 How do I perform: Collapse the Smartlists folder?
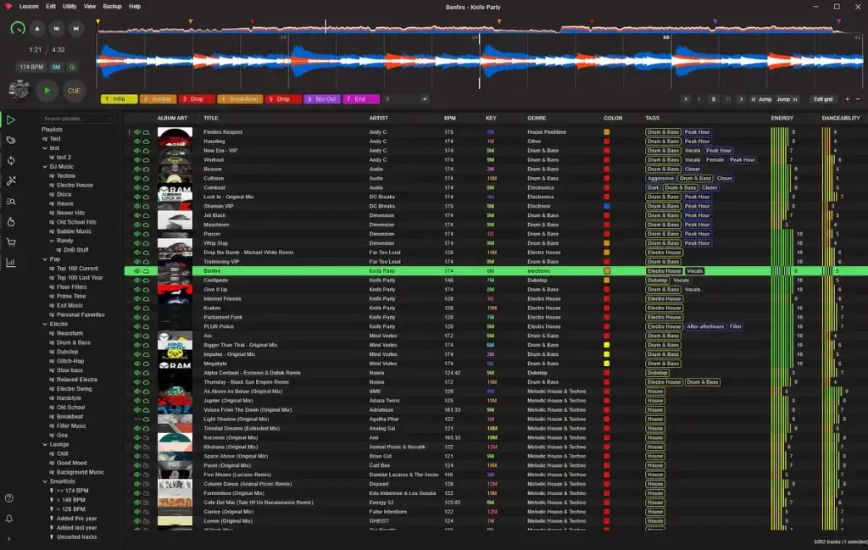click(45, 481)
